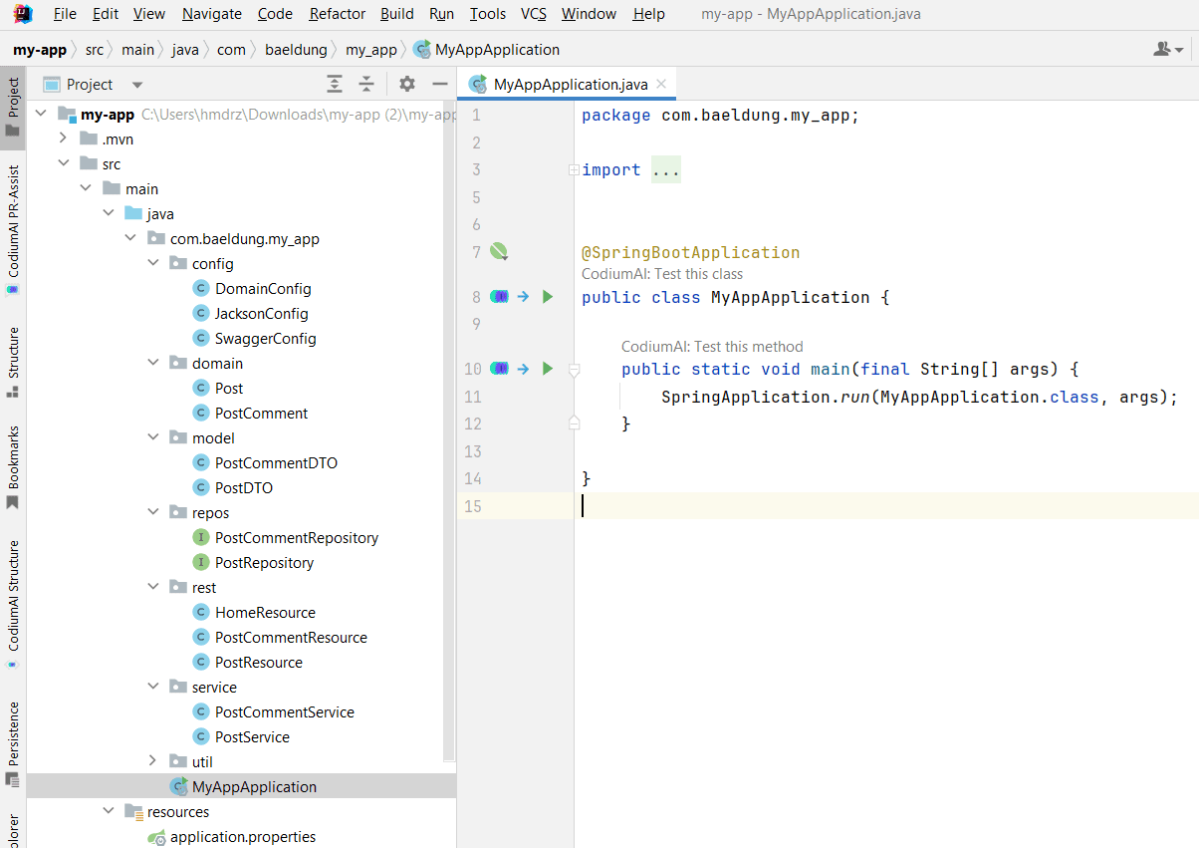The image size is (1199, 848).
Task: Hide the Project panel with minus icon
Action: [x=439, y=85]
